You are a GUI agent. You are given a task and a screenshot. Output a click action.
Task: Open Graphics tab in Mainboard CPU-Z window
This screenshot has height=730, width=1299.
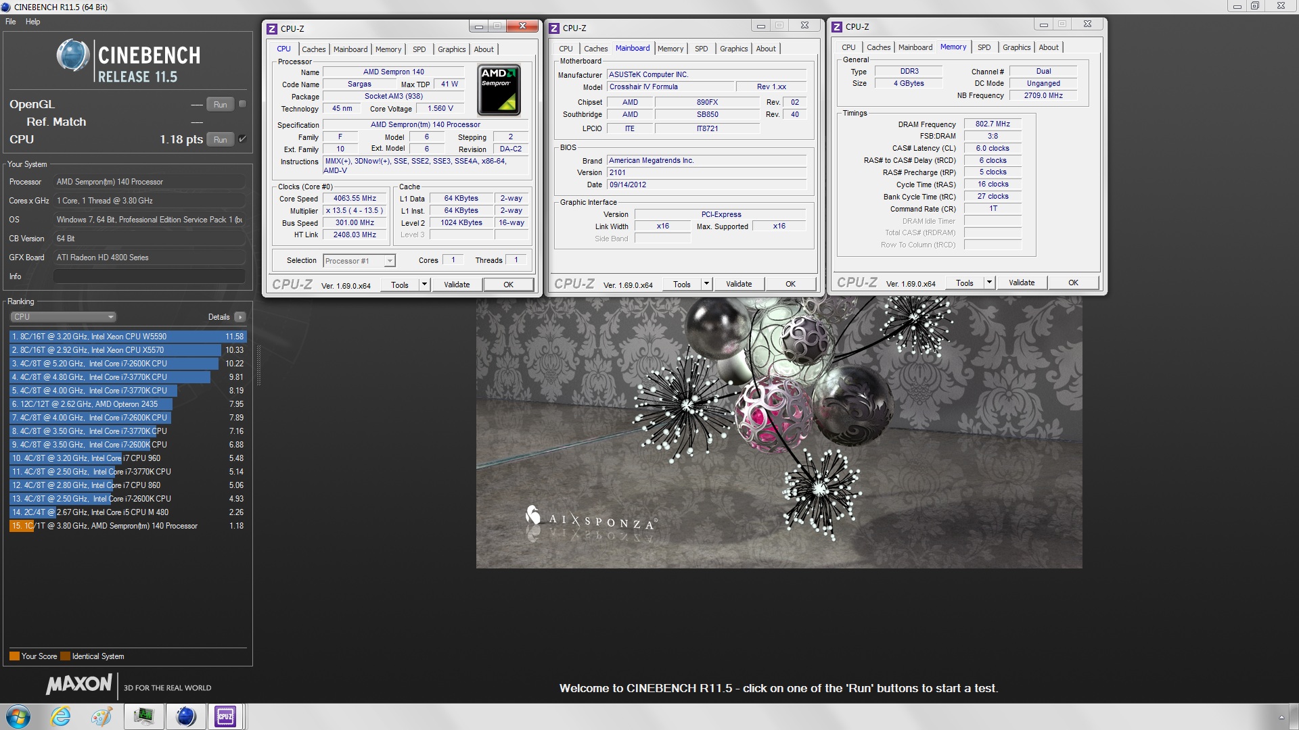click(733, 49)
